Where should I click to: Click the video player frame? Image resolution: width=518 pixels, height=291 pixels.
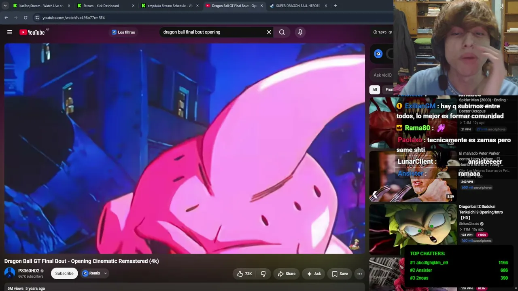(185, 149)
